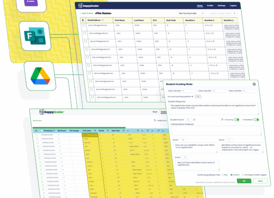Select the Column radio option
The height and width of the screenshot is (198, 274).
coord(231,175)
